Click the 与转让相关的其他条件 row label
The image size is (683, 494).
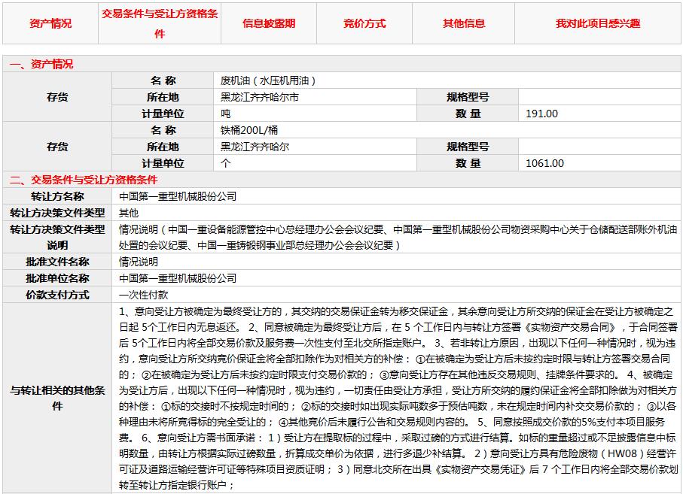tap(57, 398)
